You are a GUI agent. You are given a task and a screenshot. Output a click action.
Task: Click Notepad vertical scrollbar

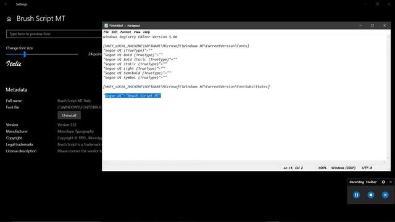[388, 97]
